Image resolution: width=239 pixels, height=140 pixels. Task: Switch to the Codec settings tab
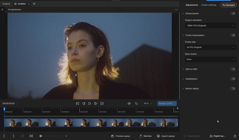point(209,5)
